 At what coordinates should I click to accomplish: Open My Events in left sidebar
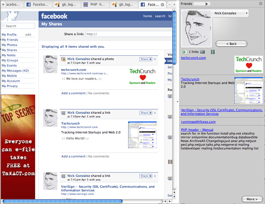coord(9,66)
